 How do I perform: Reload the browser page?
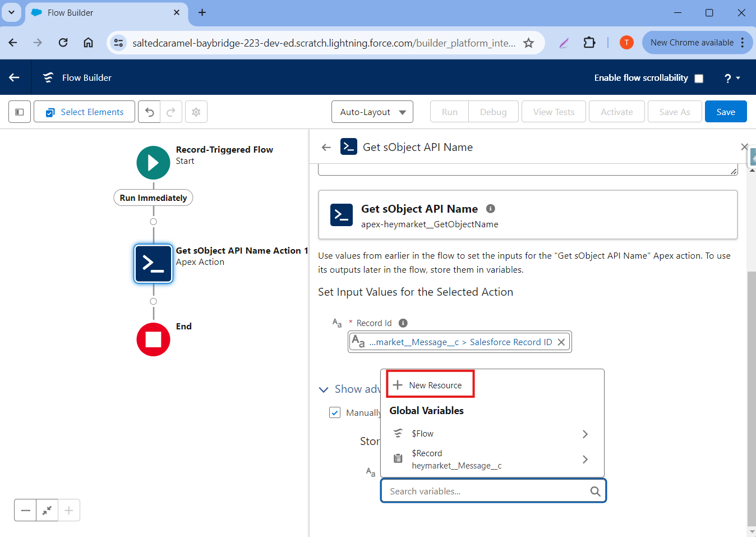pyautogui.click(x=63, y=43)
